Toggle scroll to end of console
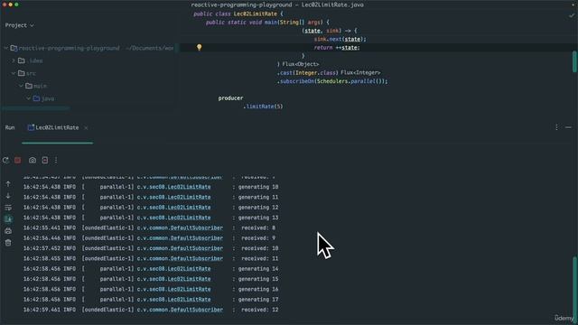 8,219
